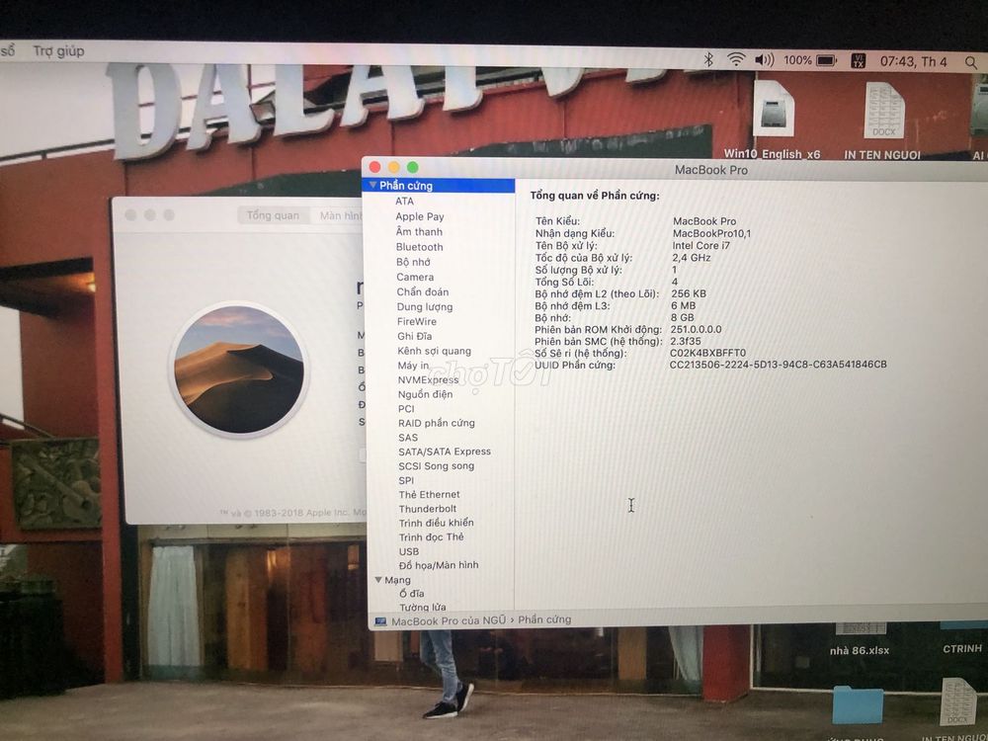Open IN TEN NGUOI docx file icon

tap(884, 111)
